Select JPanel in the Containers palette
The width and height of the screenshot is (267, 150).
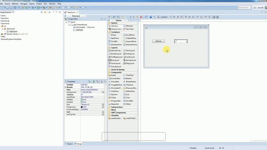(112, 35)
